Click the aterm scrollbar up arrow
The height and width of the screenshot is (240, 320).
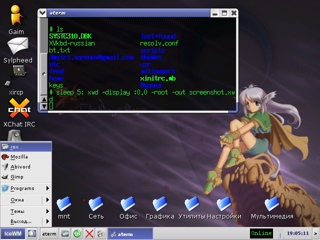click(44, 99)
